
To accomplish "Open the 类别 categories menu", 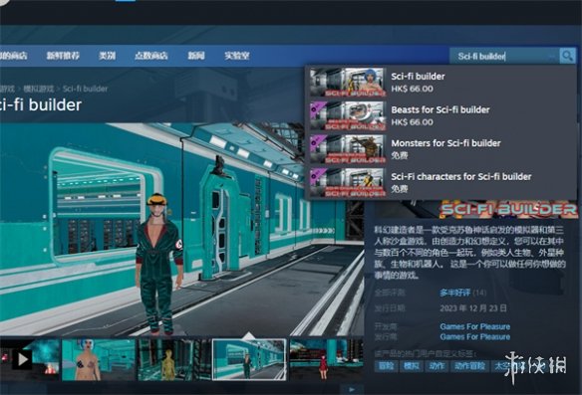I will pyautogui.click(x=107, y=56).
